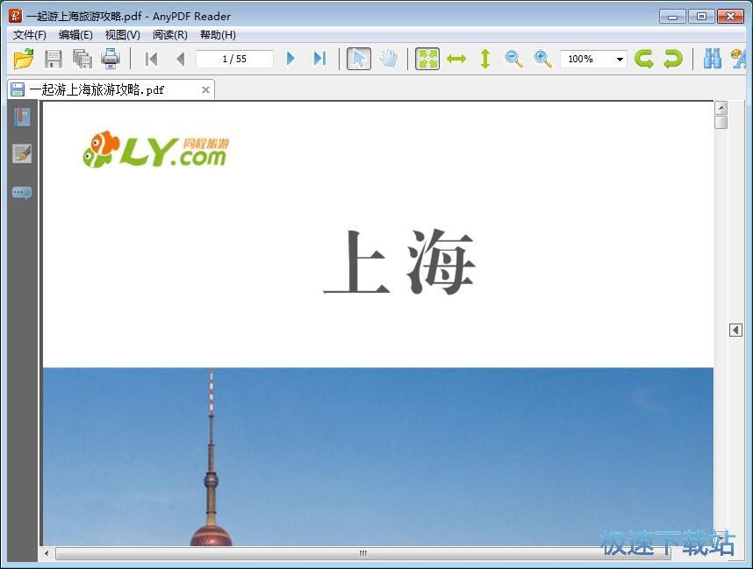Click the fit-height vertical arrow icon
The height and width of the screenshot is (569, 753).
point(484,58)
